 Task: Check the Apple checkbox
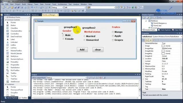[x=116, y=36]
